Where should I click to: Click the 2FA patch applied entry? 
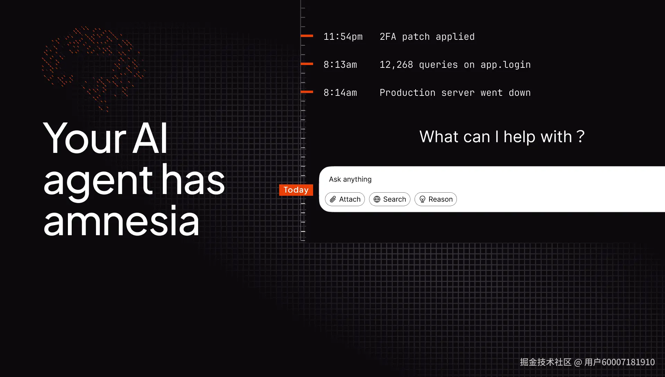(427, 37)
